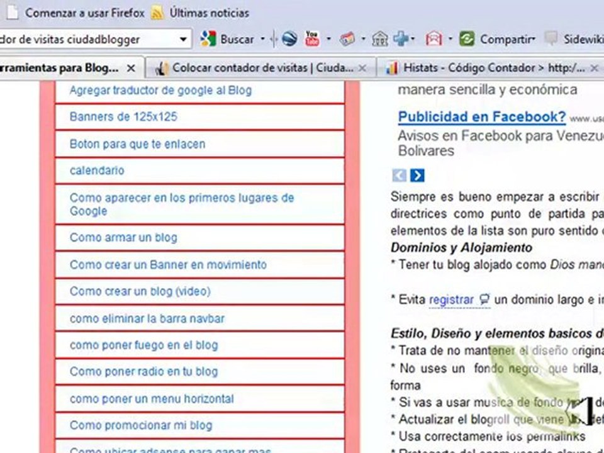Click the red tag icon in toolbar
Image resolution: width=604 pixels, height=453 pixels.
(347, 39)
